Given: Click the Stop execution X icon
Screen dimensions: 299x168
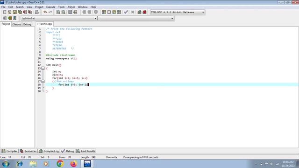Looking at the screenshot, I should 133,12.
